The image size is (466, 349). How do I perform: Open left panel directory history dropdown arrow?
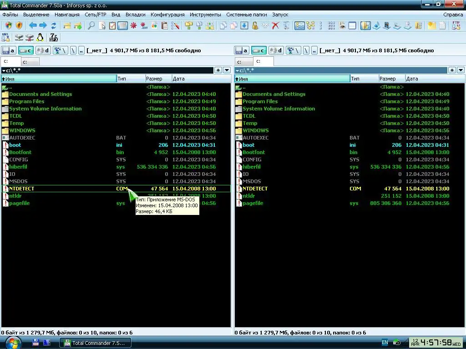pyautogui.click(x=227, y=70)
